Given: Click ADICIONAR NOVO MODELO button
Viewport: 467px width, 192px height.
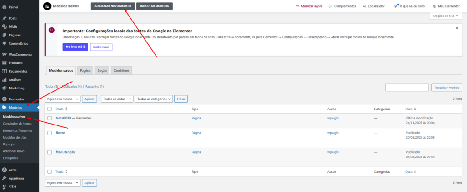Looking at the screenshot, I should tap(113, 6).
